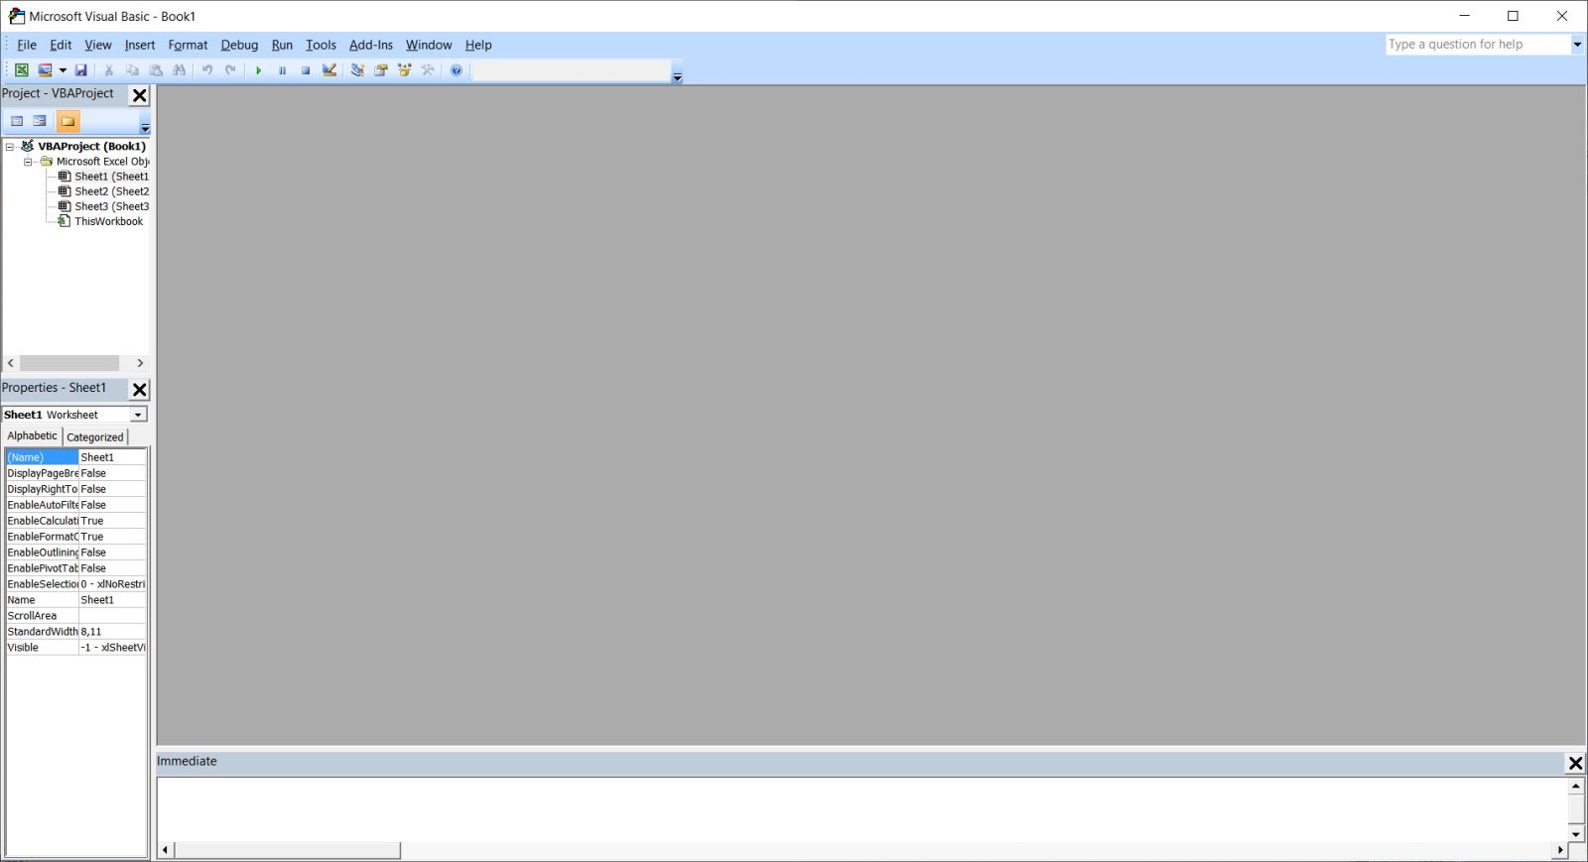The height and width of the screenshot is (862, 1588).
Task: Select the Visible property row
Action: click(75, 648)
